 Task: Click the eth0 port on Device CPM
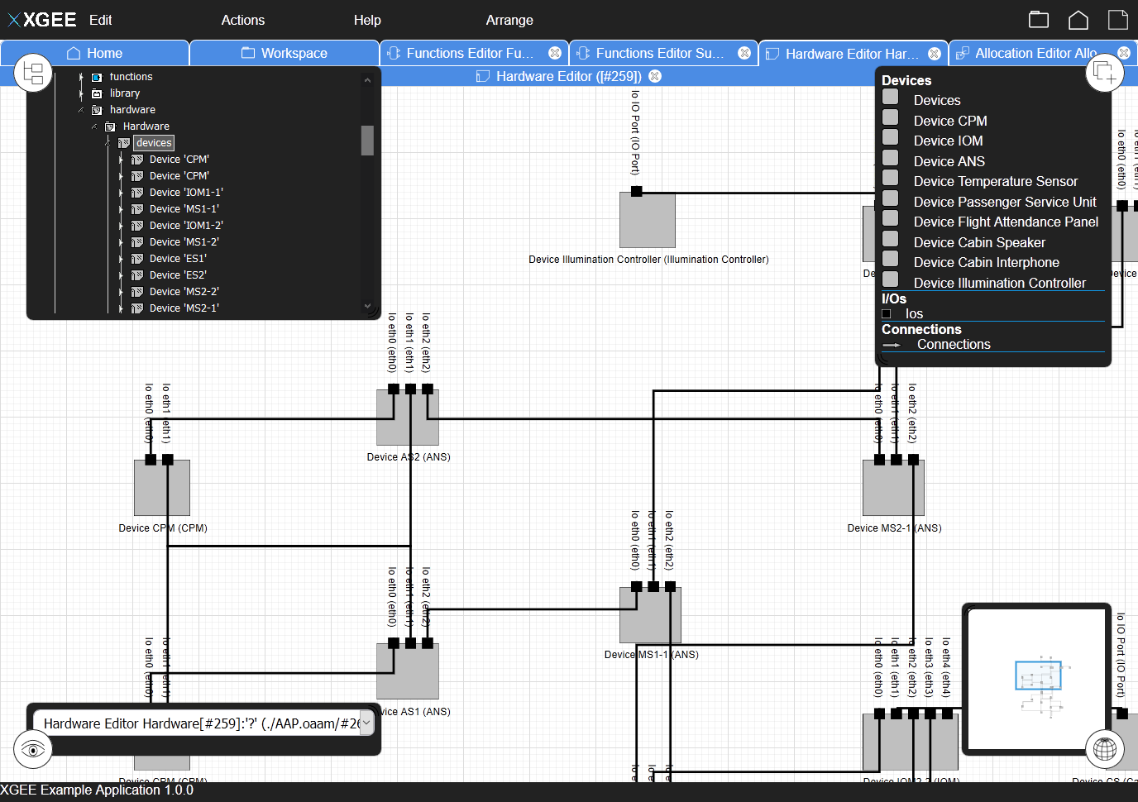(151, 460)
